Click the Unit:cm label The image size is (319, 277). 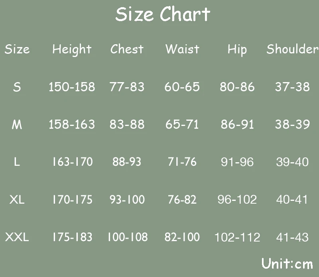[287, 263]
